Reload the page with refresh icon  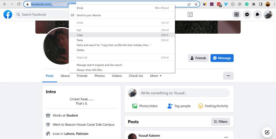tap(19, 4)
